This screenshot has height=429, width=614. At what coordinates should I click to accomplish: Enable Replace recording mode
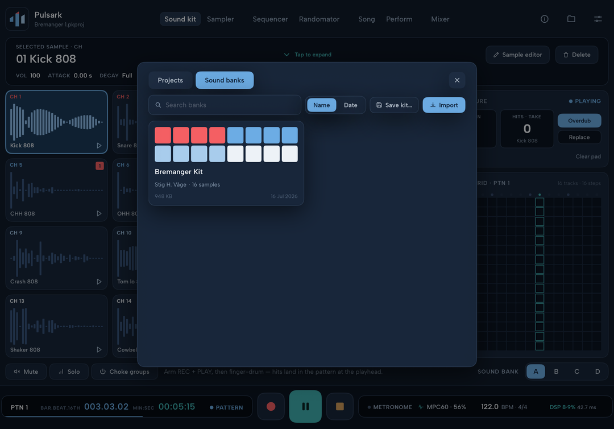pos(579,137)
